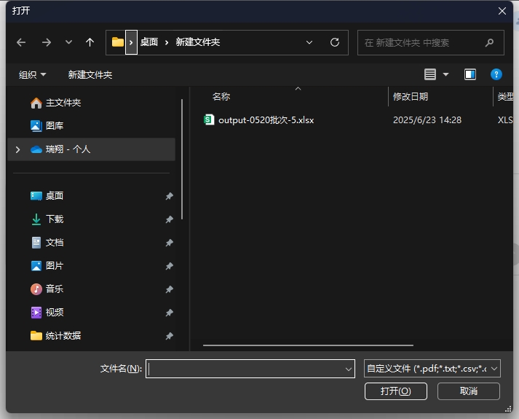Image resolution: width=519 pixels, height=419 pixels.
Task: Click the search magnifier icon
Action: (x=489, y=42)
